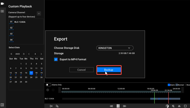Select April 1 in the calendar

[21, 64]
